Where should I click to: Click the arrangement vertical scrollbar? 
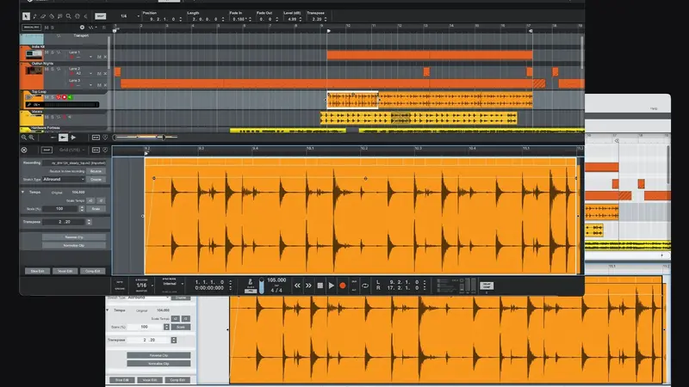(582, 52)
